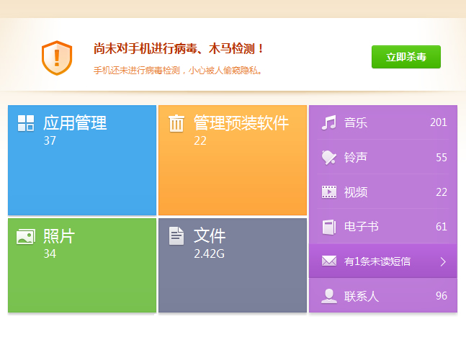Image resolution: width=466 pixels, height=337 pixels.
Task: Open the 管理预装软件 tile title
Action: coord(241,122)
